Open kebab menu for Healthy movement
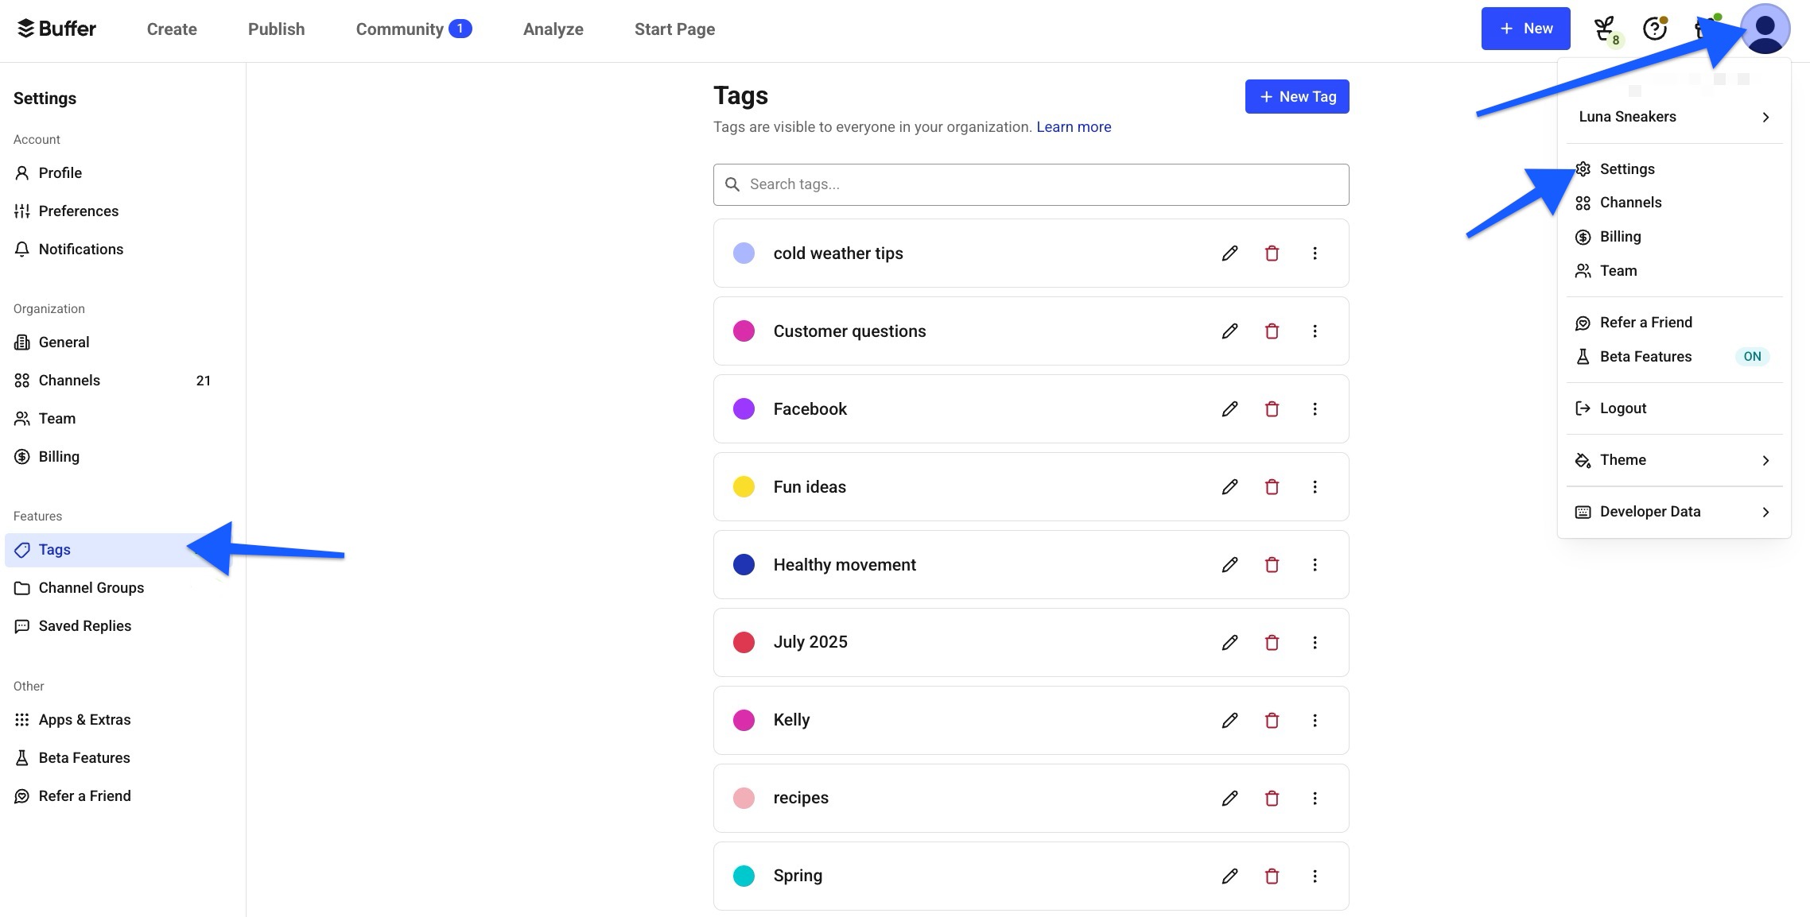1810x917 pixels. click(1315, 564)
